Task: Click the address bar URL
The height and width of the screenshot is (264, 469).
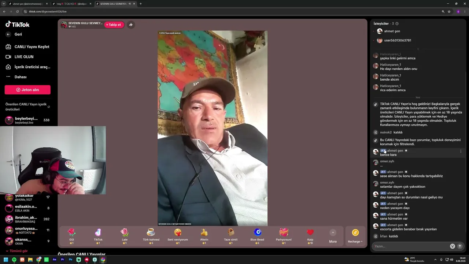Action: (48, 11)
